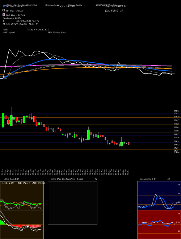Select the 'SI 14/5: 57.35 / 58.16' reading
Viewport: 181px width, 239px height.
28,21
